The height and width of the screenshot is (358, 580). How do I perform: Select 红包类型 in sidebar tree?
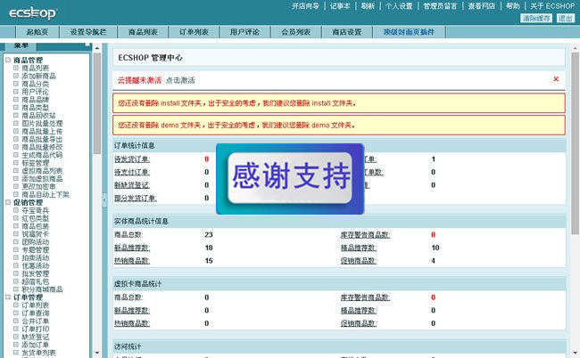click(35, 218)
